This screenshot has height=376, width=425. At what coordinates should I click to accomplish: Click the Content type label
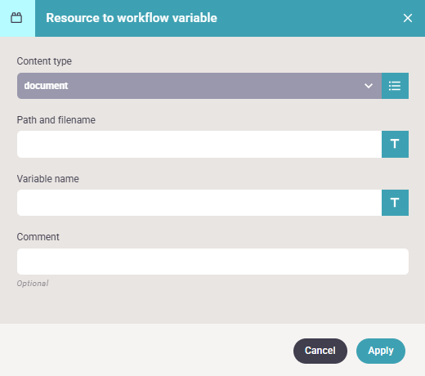44,61
